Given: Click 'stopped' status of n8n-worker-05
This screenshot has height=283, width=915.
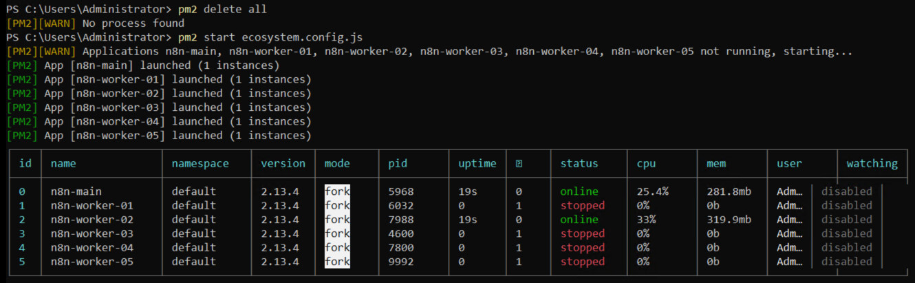Looking at the screenshot, I should (x=583, y=262).
